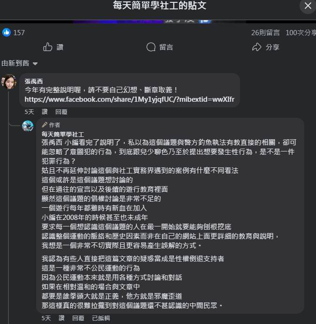Image resolution: width=316 pixels, height=324 pixels.
Task: Click the 留言 speech bubble icon
Action: click(x=151, y=47)
